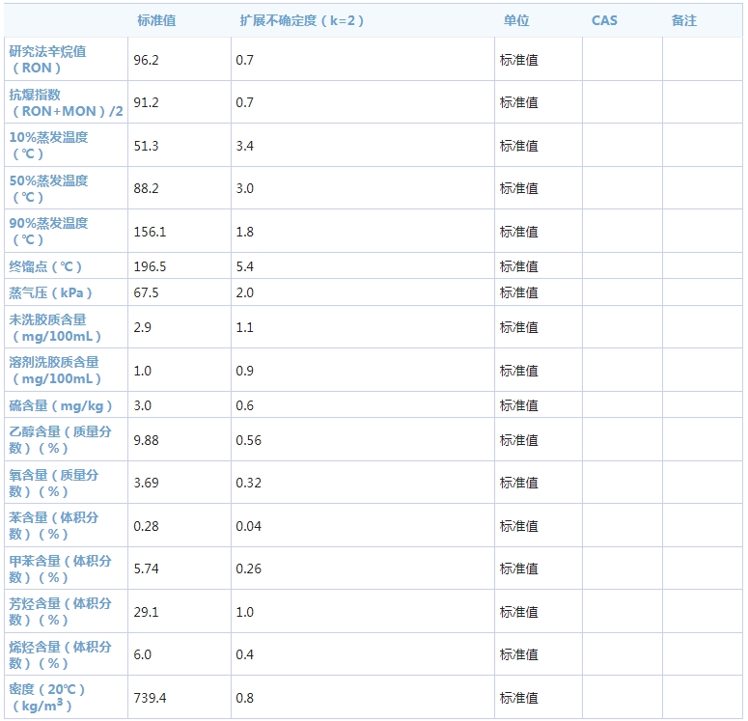Click the uncertainty value 0.56
748x721 pixels.
tap(249, 440)
